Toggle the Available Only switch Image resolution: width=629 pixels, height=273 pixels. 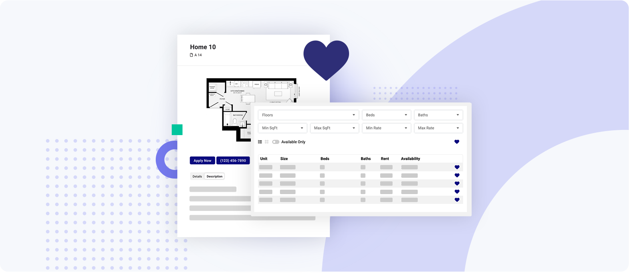pos(276,142)
